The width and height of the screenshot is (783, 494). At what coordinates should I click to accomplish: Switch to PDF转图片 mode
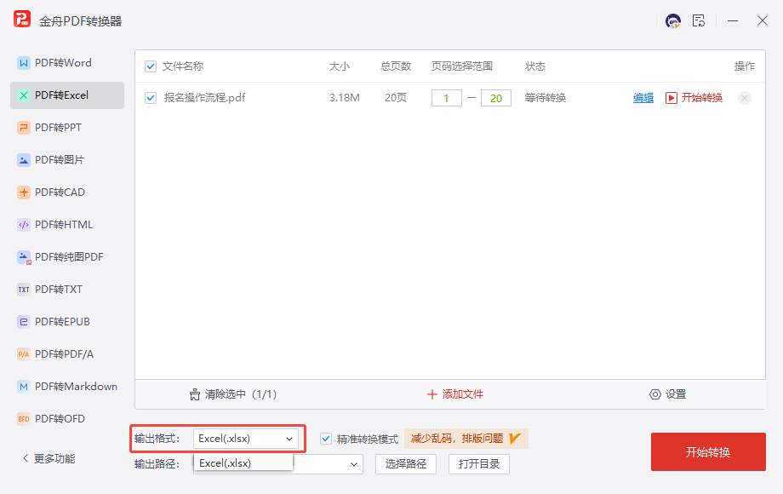(67, 160)
